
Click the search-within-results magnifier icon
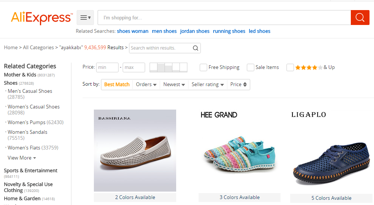(x=196, y=48)
